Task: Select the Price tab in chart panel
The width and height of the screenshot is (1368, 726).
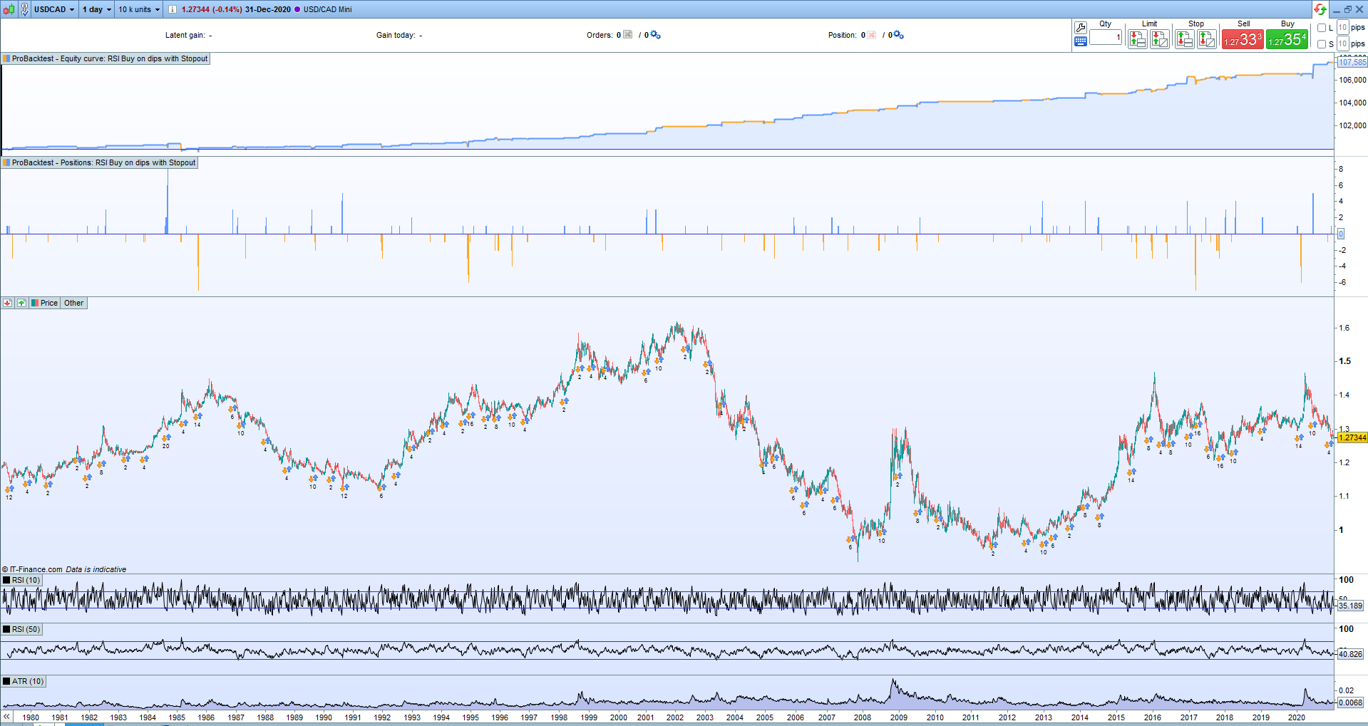Action: tap(44, 303)
